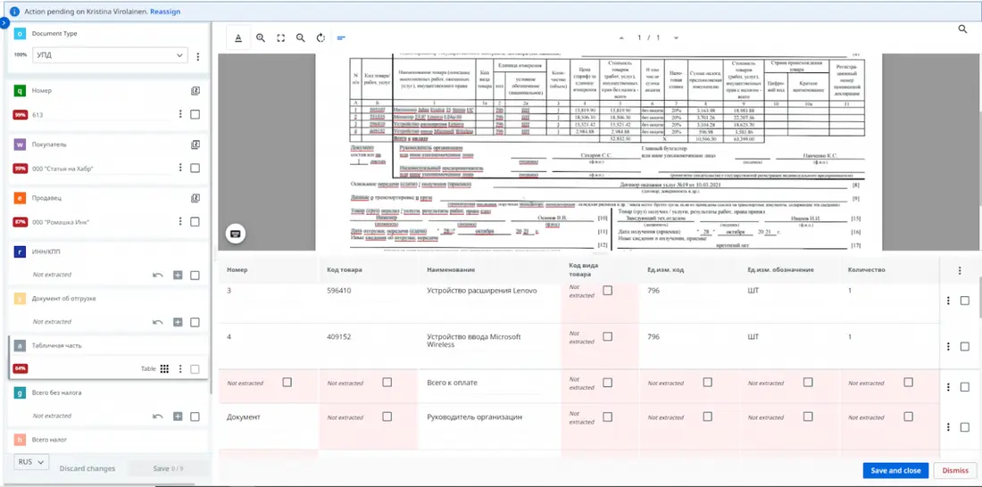Open the УПД document type dropdown
Viewport: 982px width, 487px height.
110,55
